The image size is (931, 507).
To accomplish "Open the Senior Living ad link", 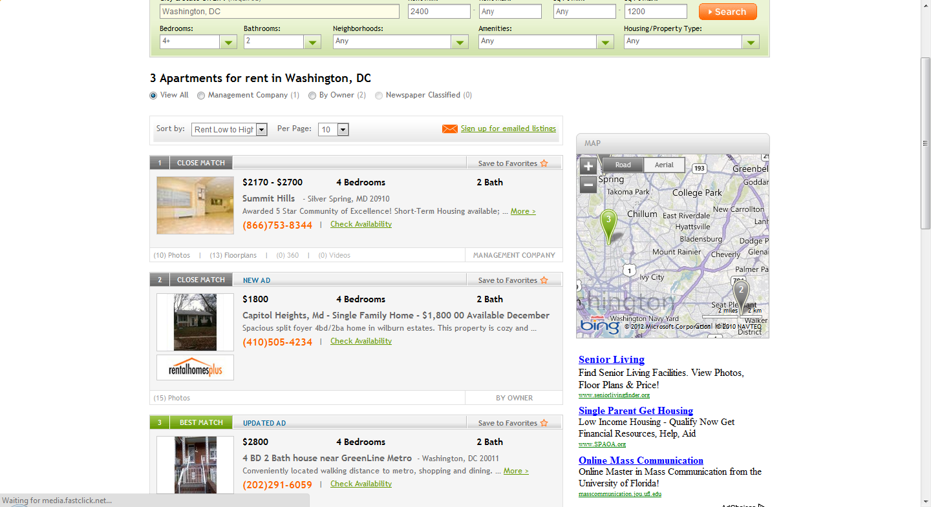I will click(x=612, y=360).
